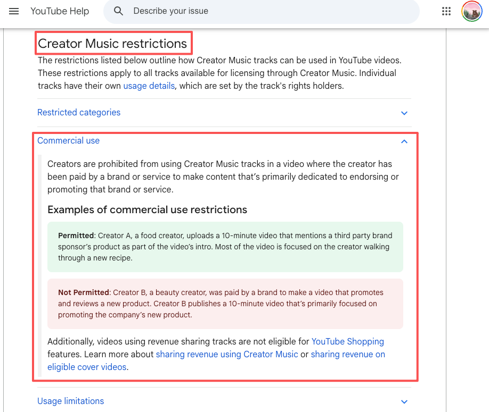Open the usage details link
This screenshot has width=489, height=412.
(x=149, y=86)
